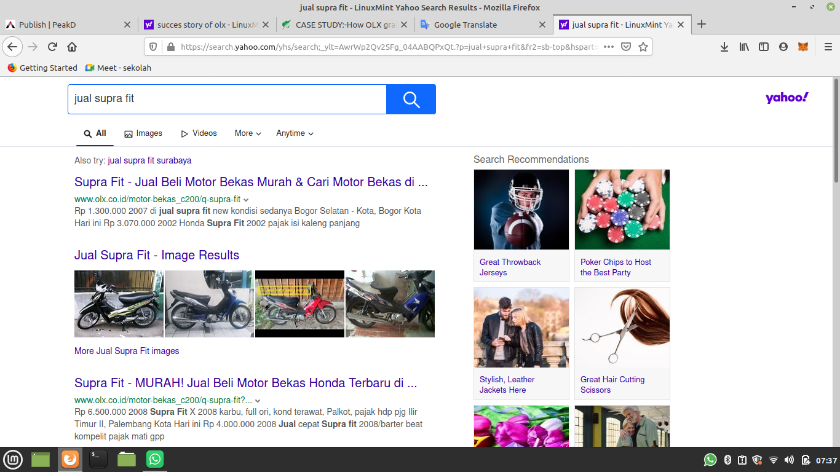Viewport: 840px width, 472px height.
Task: Open Poker Chips to Host the Best Party
Action: pos(616,267)
